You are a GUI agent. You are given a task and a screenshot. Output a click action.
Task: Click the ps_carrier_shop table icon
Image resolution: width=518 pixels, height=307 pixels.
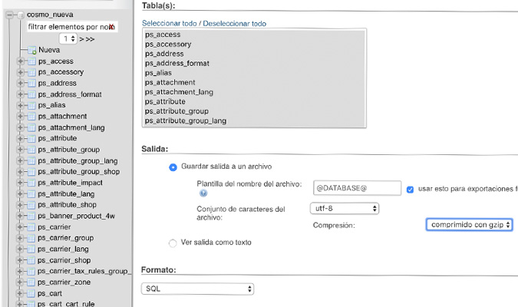coord(31,260)
